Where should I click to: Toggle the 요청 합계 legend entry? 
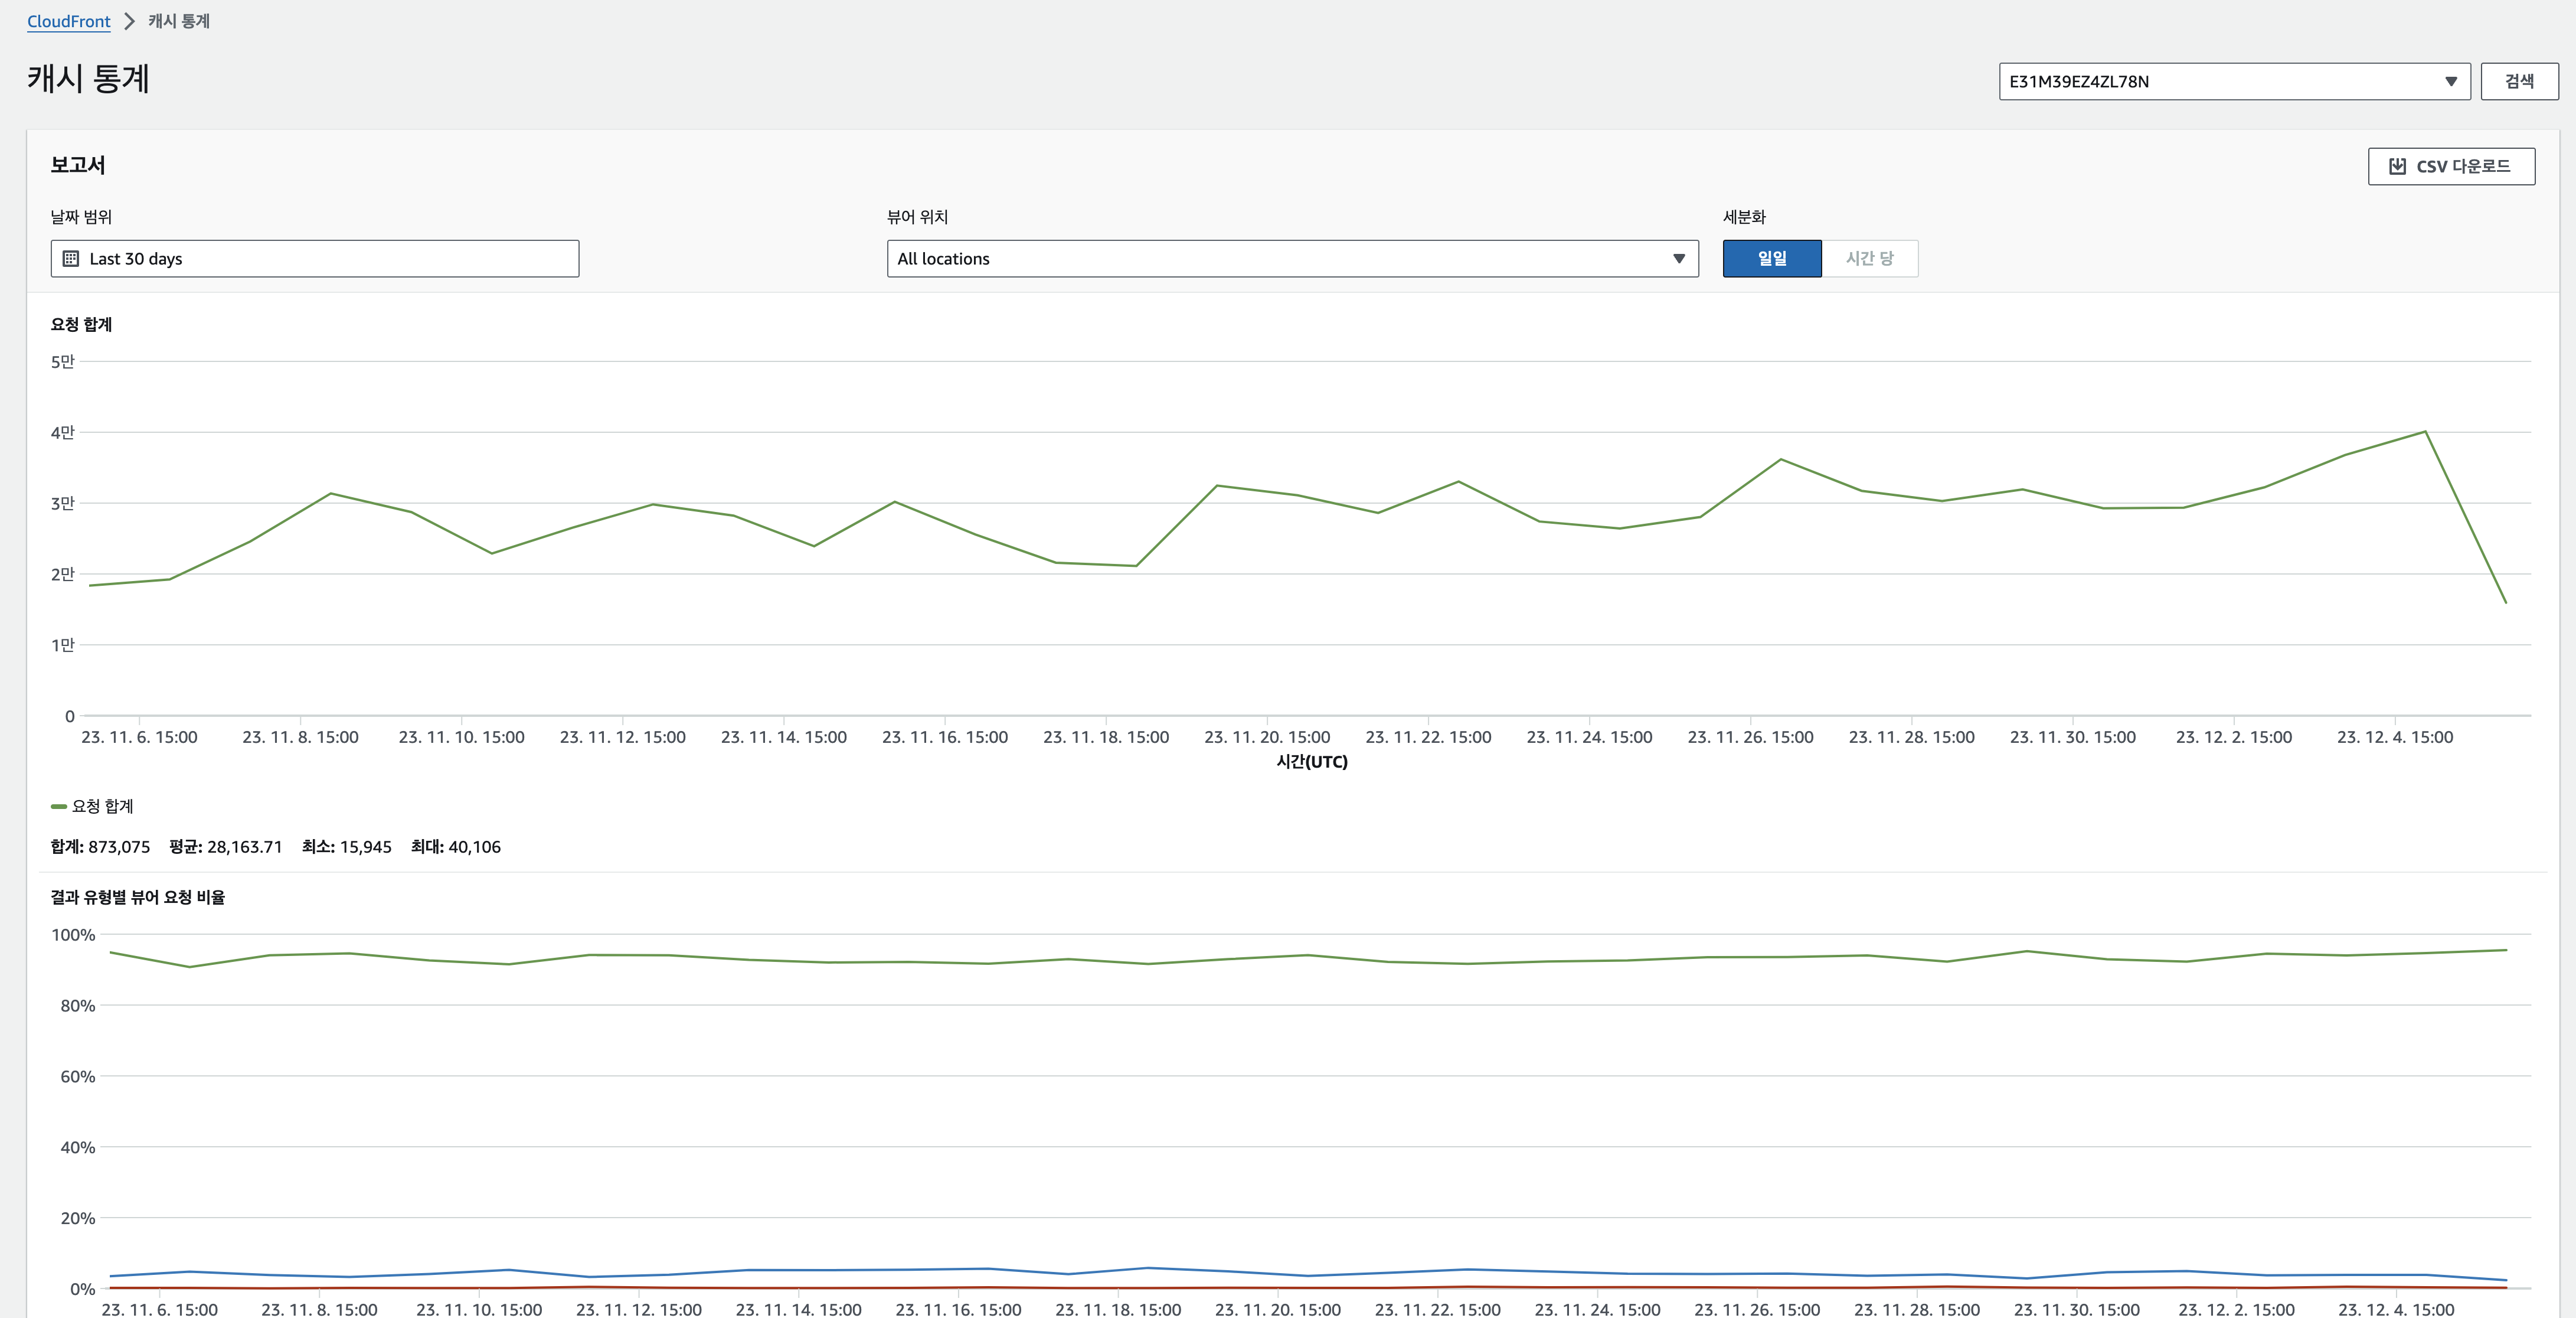(102, 806)
